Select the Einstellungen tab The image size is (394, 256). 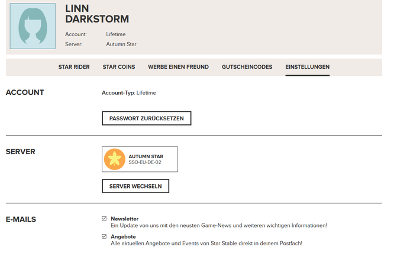coord(307,67)
